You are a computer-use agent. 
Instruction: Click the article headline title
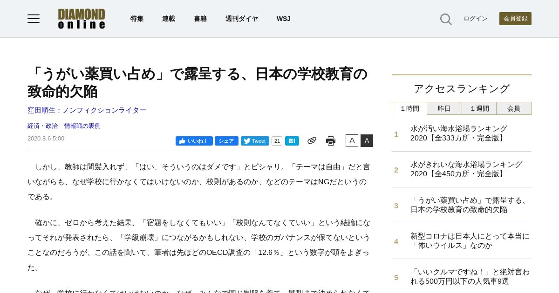tap(198, 82)
